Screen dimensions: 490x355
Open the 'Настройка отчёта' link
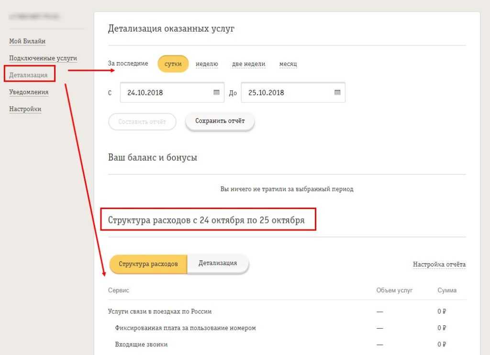439,264
